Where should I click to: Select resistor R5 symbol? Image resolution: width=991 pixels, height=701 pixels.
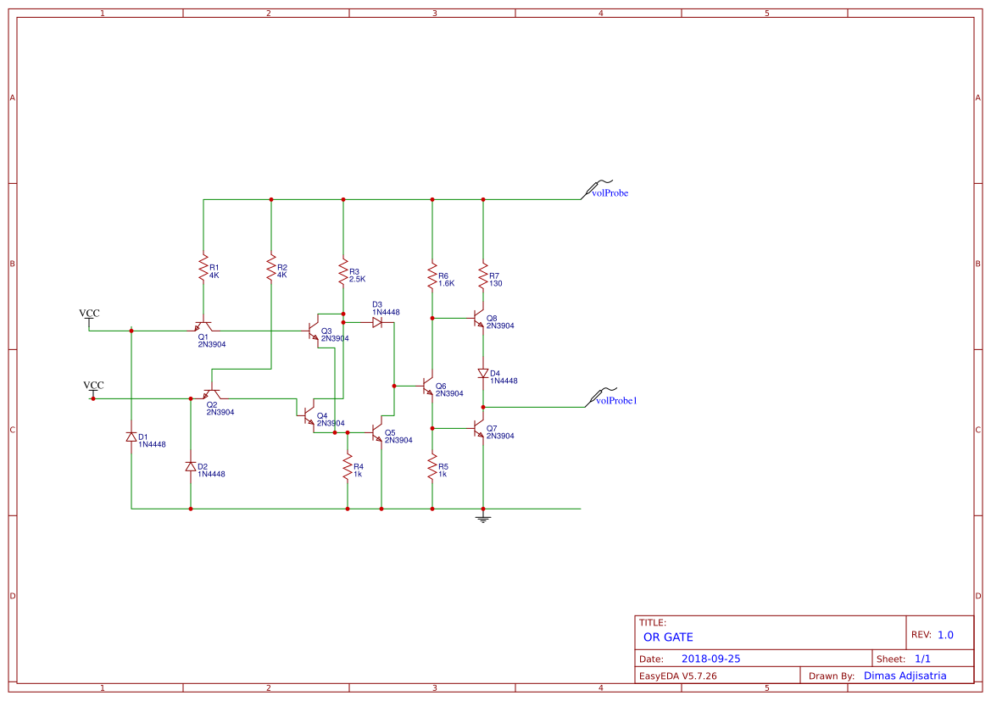click(x=432, y=467)
